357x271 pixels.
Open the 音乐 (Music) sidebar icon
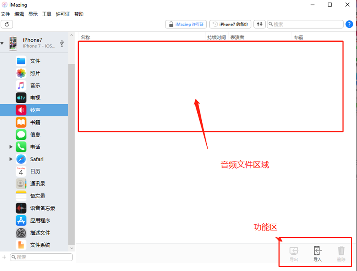[x=21, y=86]
